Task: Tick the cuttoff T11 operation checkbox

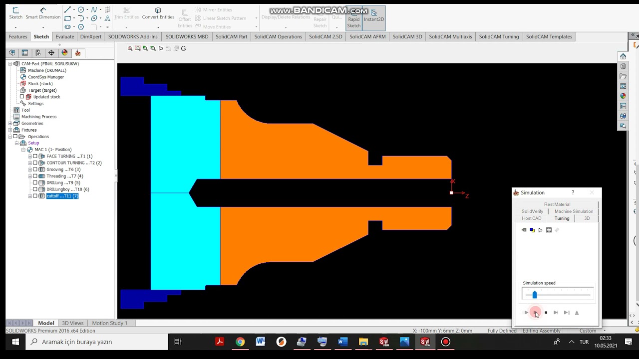Action: [35, 196]
